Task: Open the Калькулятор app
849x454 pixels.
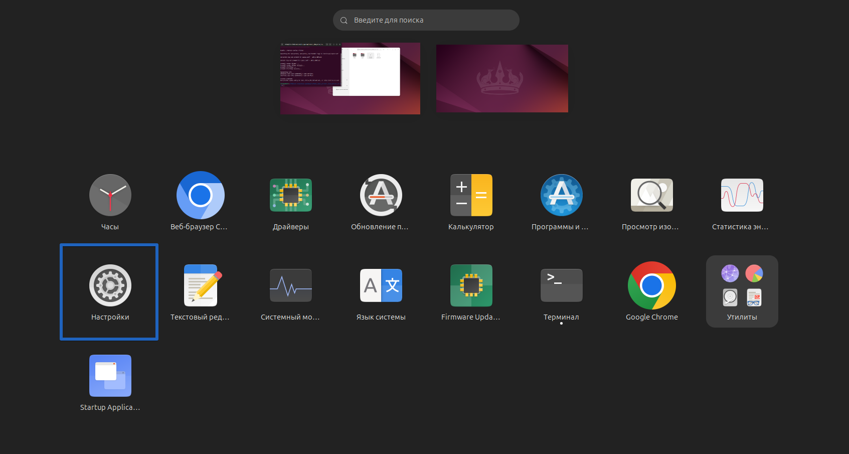Action: (471, 196)
